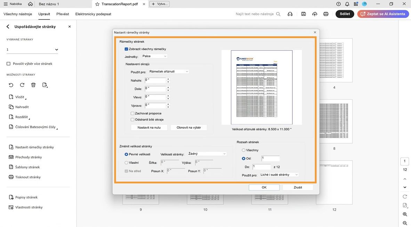The width and height of the screenshot is (411, 227).
Task: Cancel the dialog with Zrušit
Action: [x=298, y=187]
